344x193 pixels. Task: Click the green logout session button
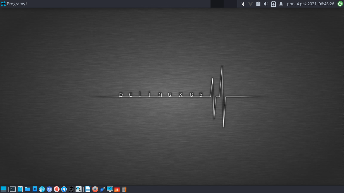(340, 4)
